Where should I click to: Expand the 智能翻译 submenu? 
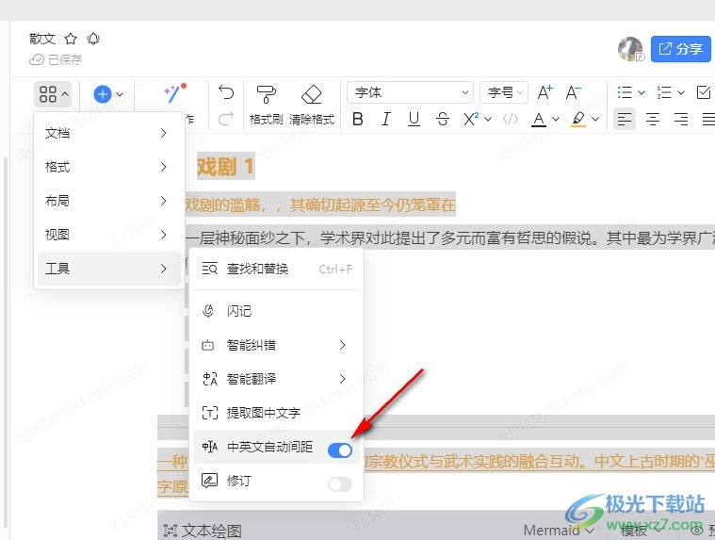point(276,379)
